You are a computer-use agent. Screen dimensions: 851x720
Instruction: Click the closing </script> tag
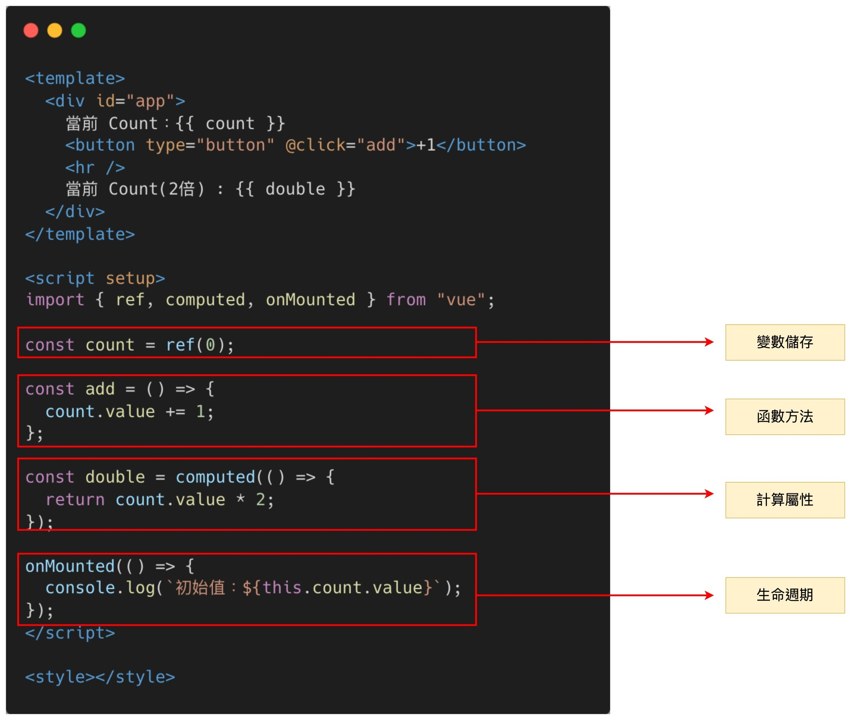click(x=70, y=634)
